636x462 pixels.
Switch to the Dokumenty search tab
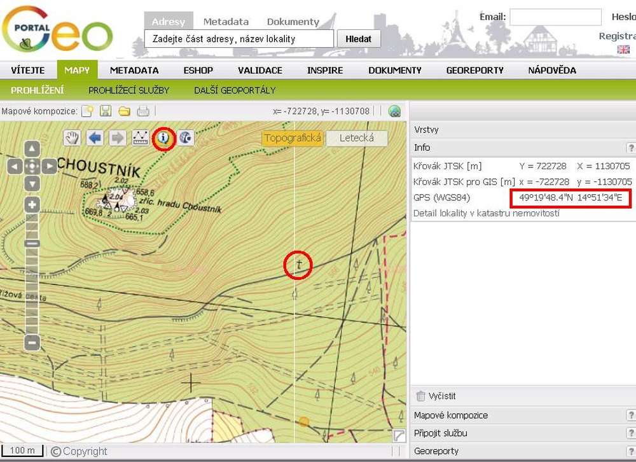coord(293,22)
